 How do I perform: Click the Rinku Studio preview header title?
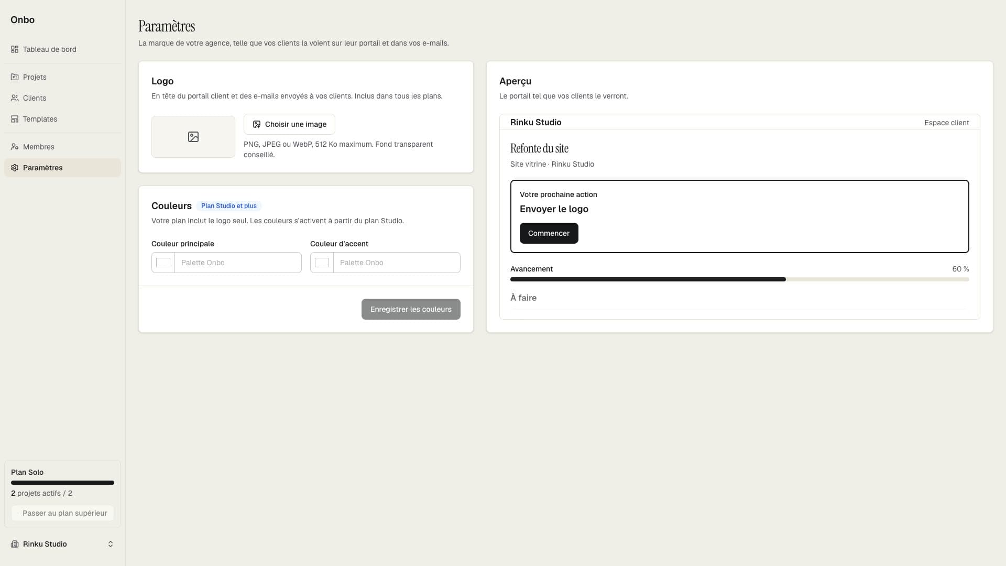(535, 122)
